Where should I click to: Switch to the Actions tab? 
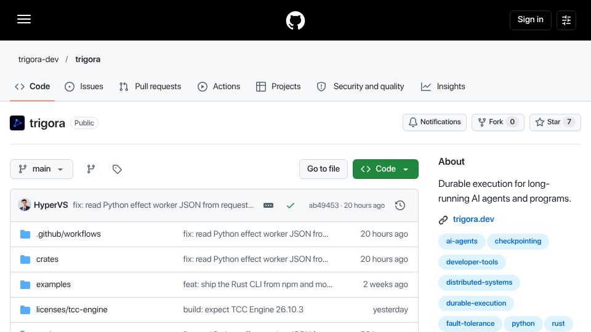[x=219, y=87]
